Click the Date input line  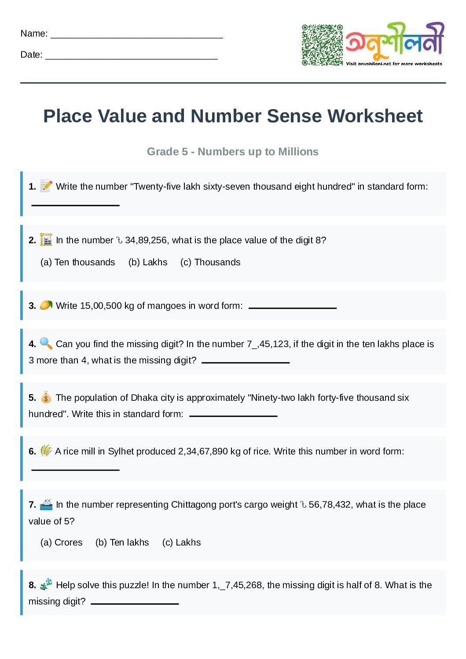pyautogui.click(x=131, y=55)
